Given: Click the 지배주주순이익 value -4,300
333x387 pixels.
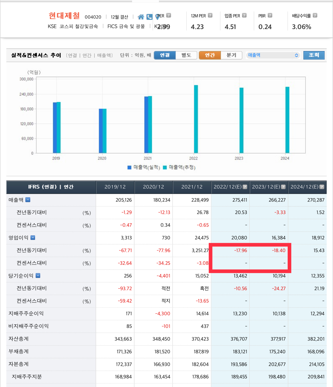Looking at the screenshot, I should tap(163, 314).
